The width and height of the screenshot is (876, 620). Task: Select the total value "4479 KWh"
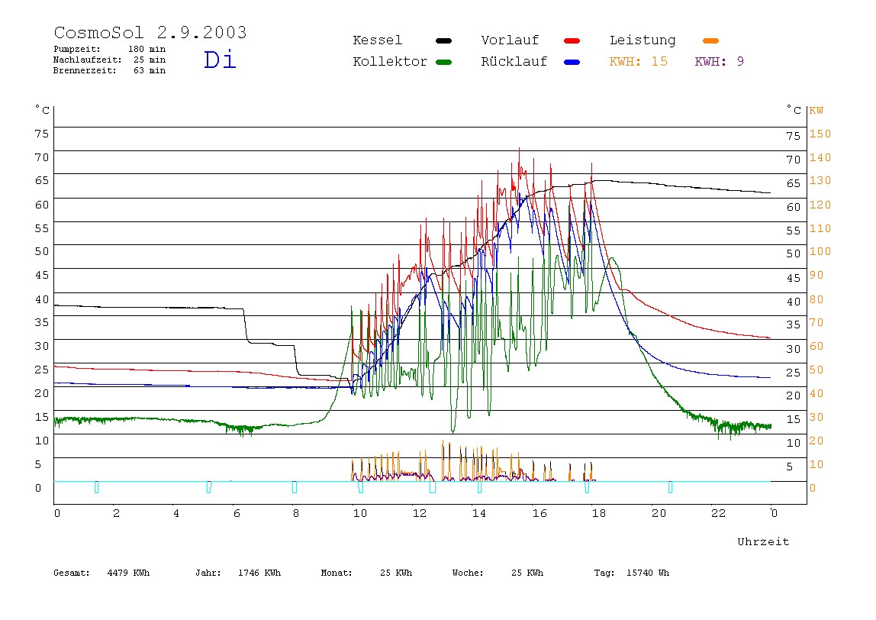(x=128, y=573)
